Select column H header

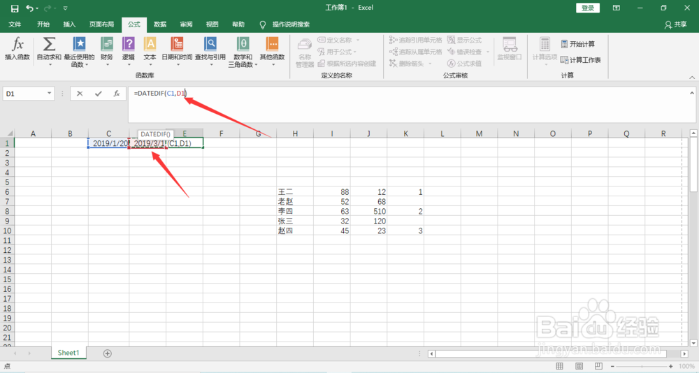tap(295, 133)
